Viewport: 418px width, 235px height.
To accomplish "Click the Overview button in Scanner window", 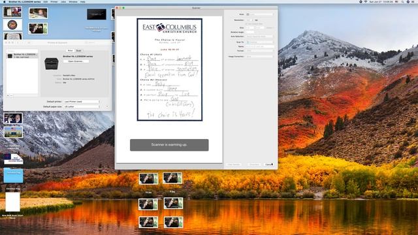I will click(x=254, y=164).
